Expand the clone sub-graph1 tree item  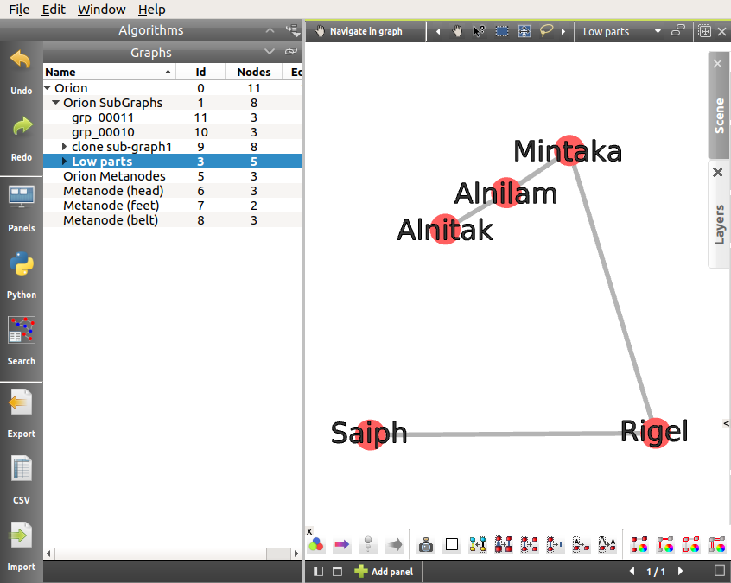click(x=65, y=147)
